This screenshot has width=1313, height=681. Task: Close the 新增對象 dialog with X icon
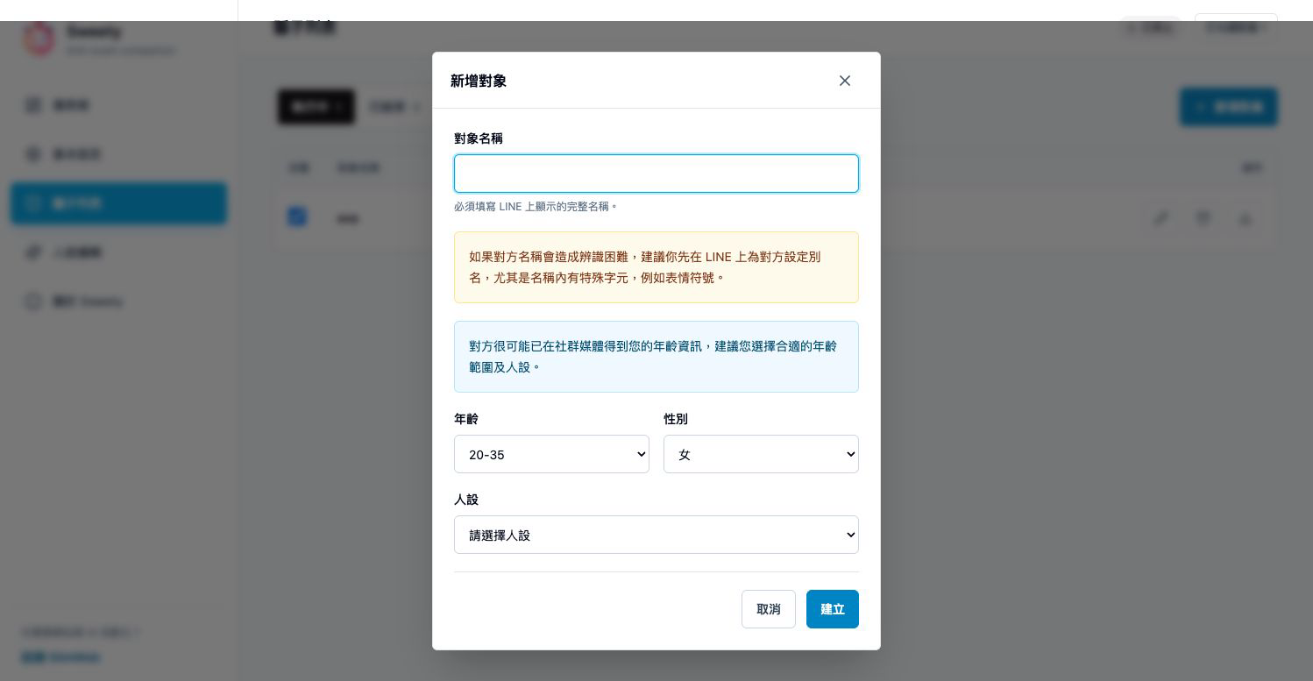(x=845, y=81)
